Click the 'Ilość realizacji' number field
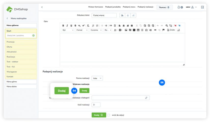Screen dimensions: 210x122 click(96, 105)
